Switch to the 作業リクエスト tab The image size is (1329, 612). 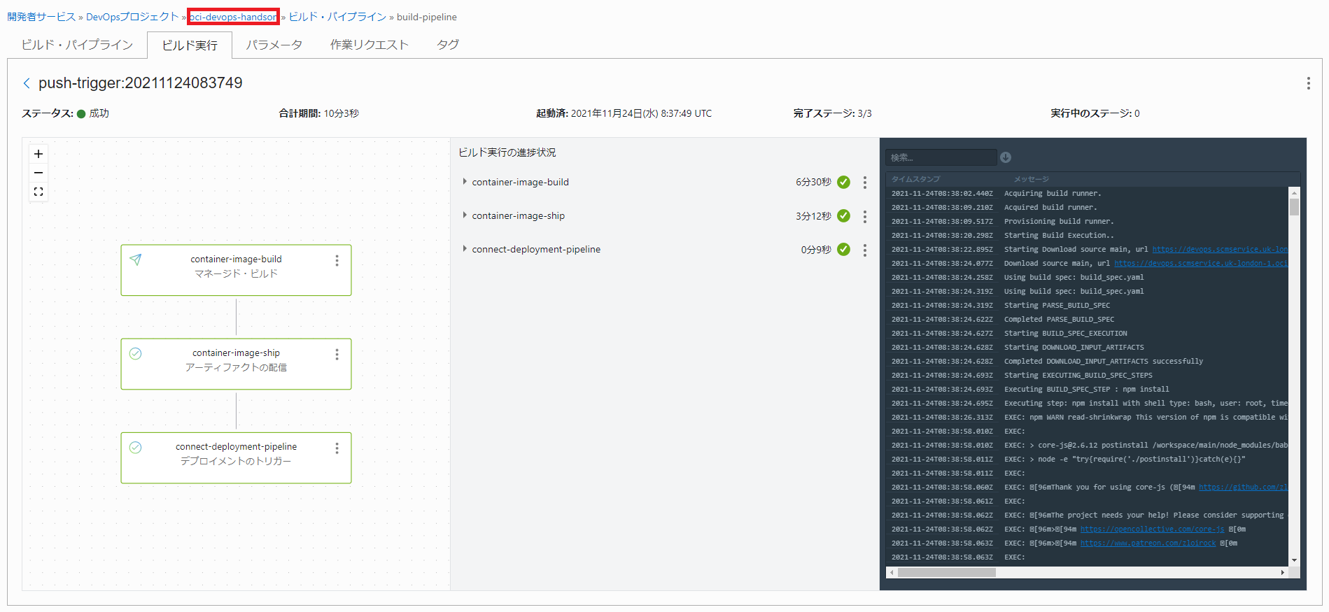pyautogui.click(x=369, y=45)
